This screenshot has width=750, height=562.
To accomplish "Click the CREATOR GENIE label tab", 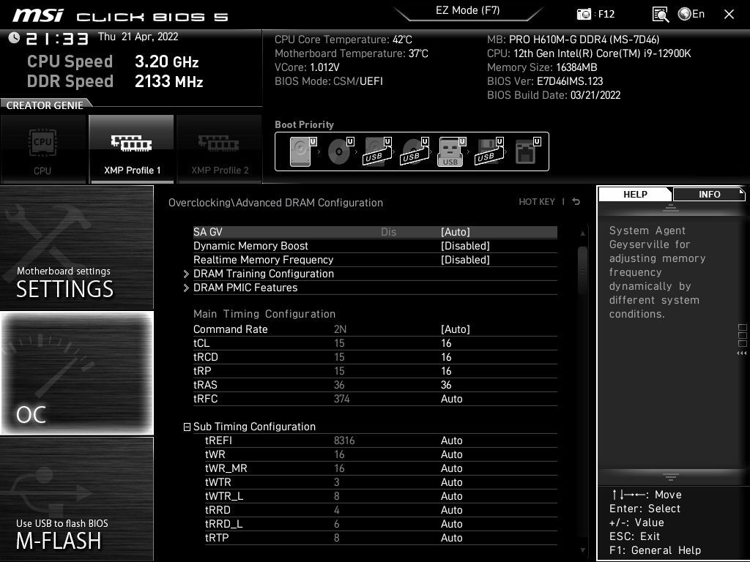I will (45, 105).
